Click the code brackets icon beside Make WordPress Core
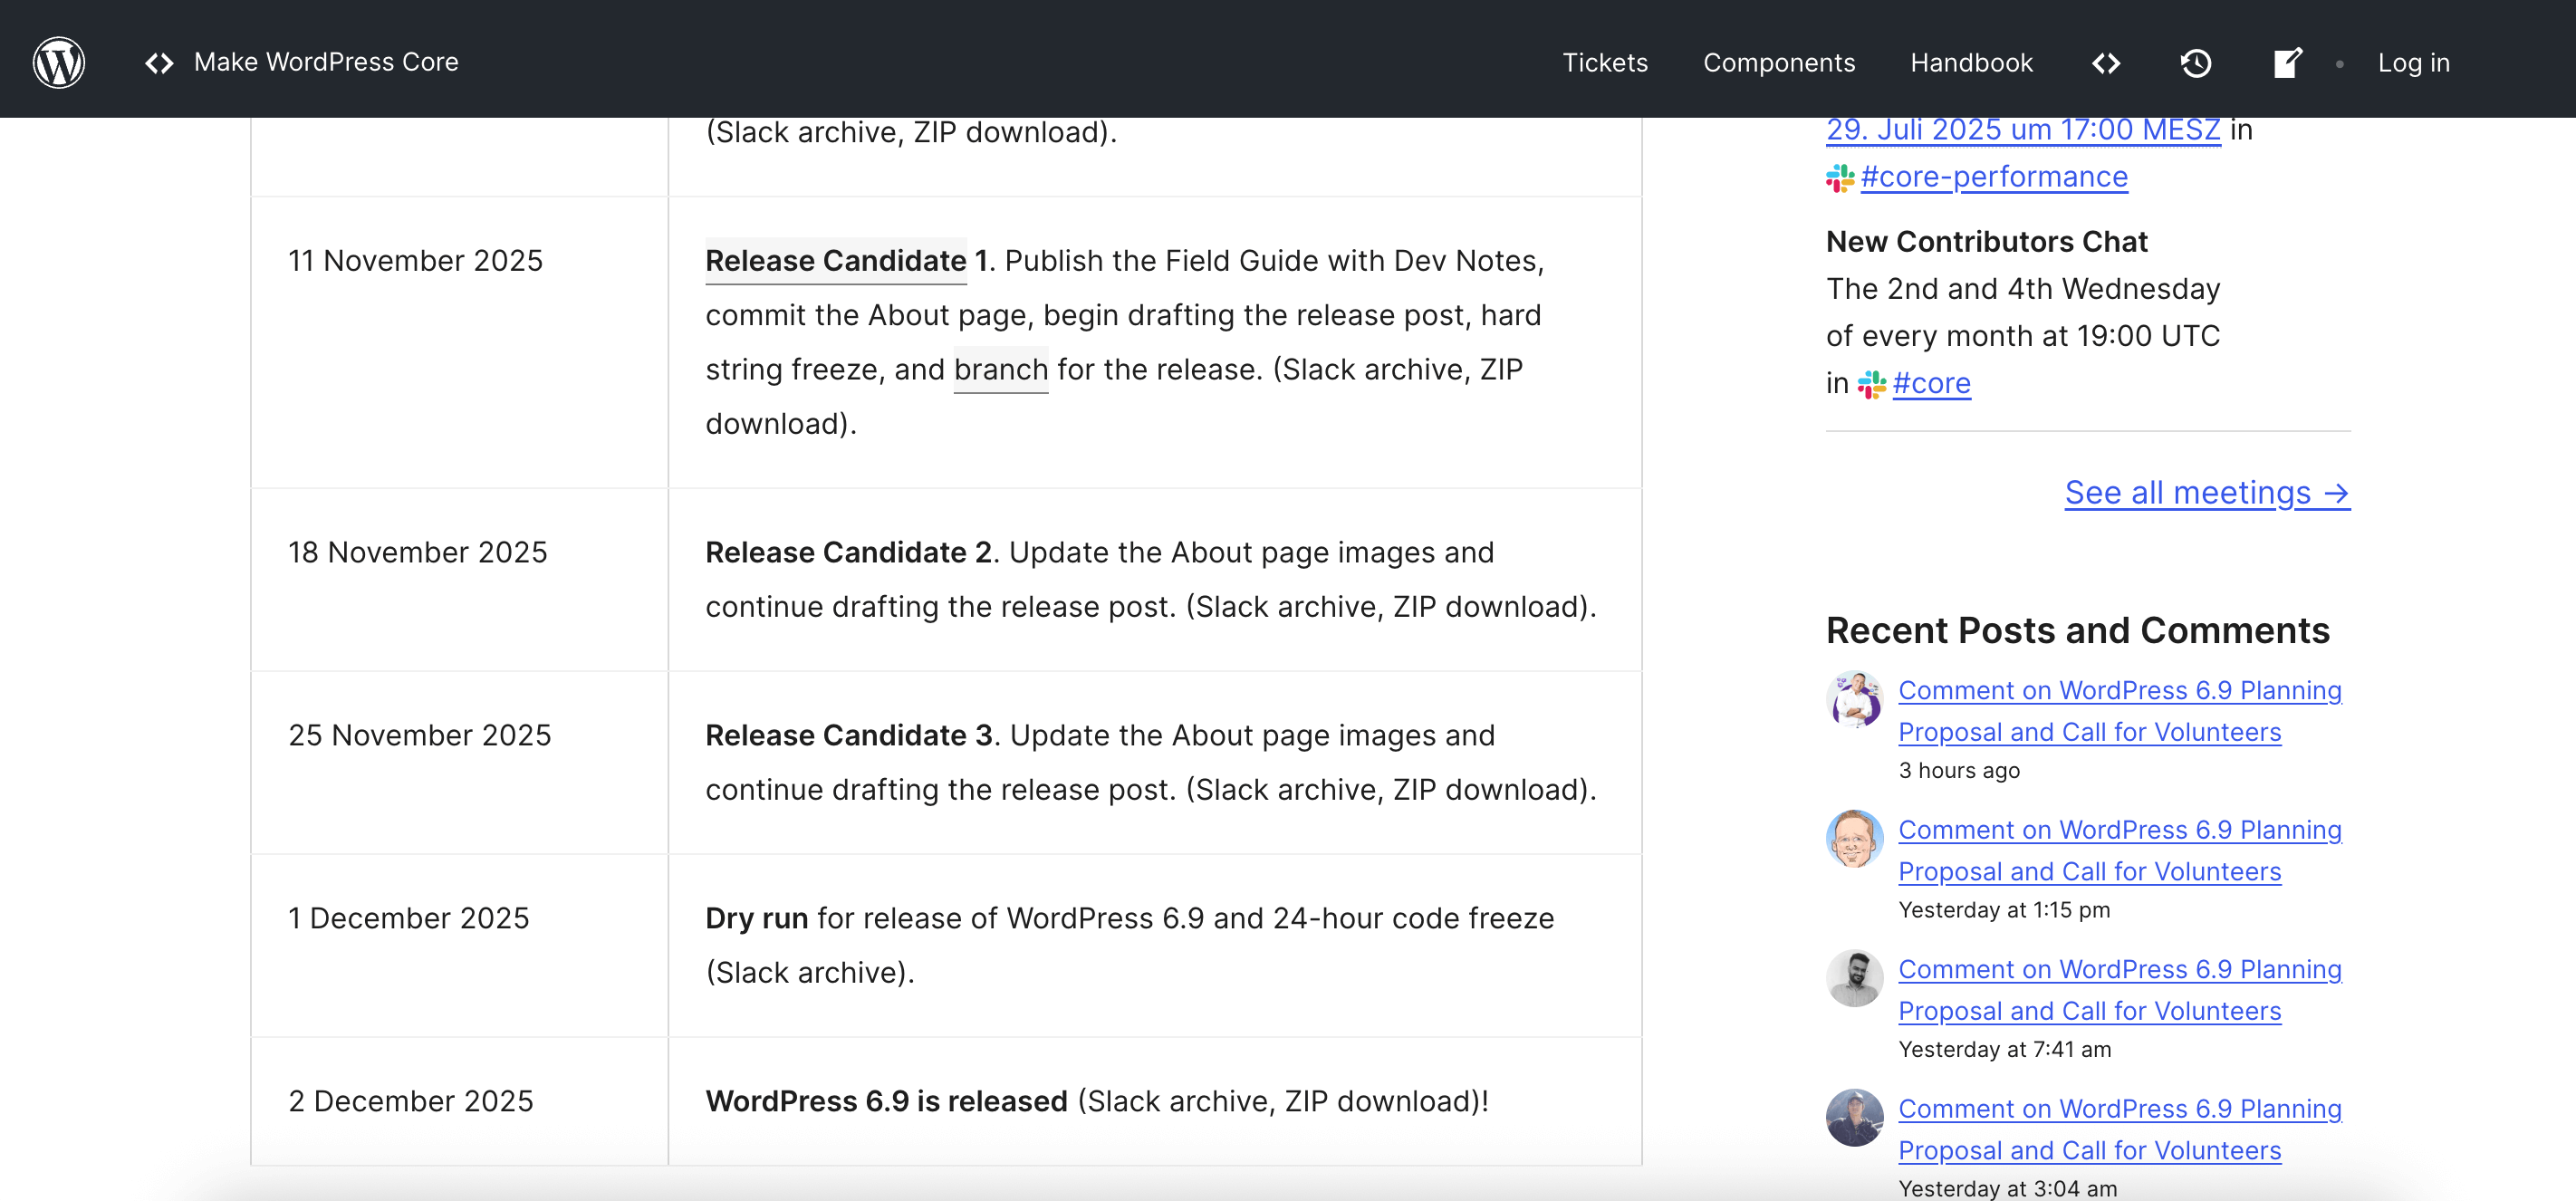 pyautogui.click(x=159, y=63)
